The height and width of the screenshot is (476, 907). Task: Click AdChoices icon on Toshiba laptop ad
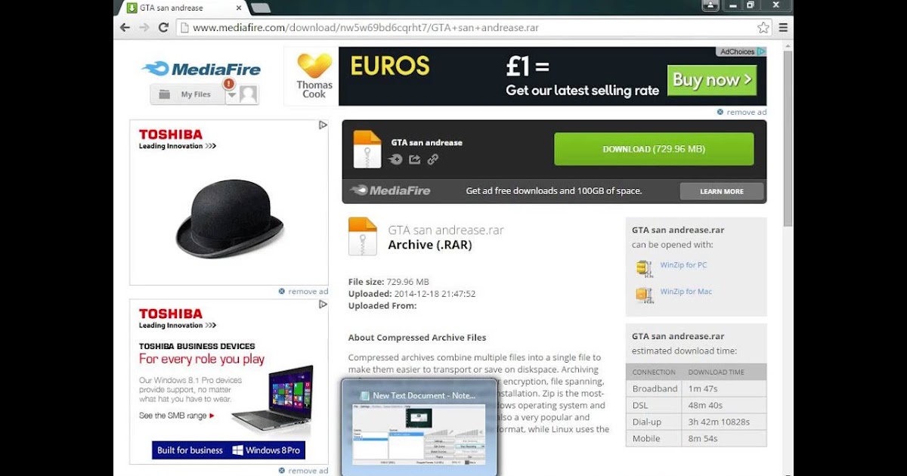point(323,304)
